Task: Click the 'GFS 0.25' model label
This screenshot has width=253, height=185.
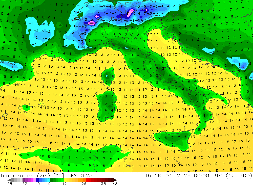Action: click(80, 176)
